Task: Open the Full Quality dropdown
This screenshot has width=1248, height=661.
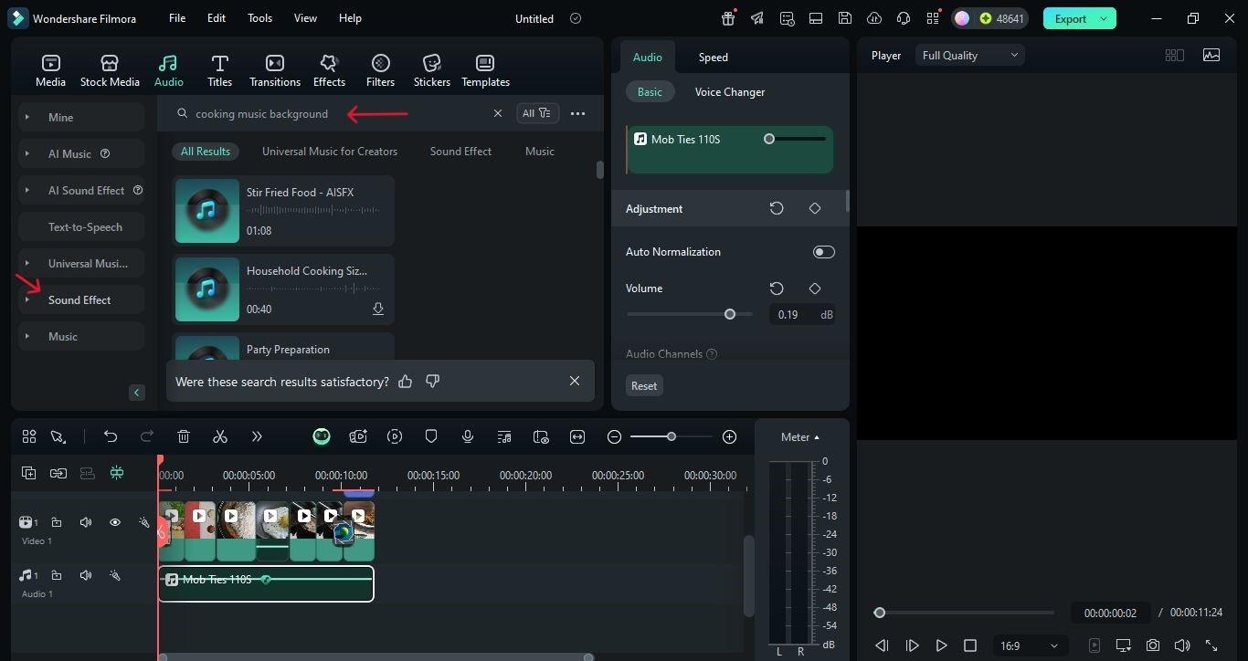Action: 969,56
